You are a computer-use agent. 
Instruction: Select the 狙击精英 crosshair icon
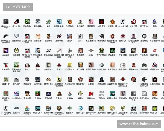point(144,36)
